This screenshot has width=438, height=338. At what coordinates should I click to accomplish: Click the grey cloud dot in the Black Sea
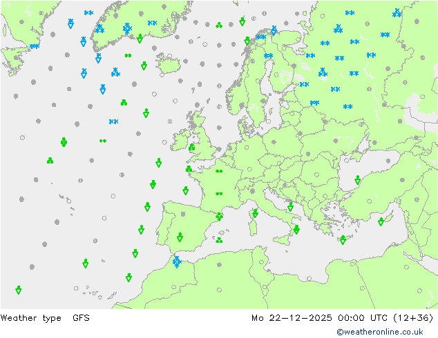[x=388, y=161]
